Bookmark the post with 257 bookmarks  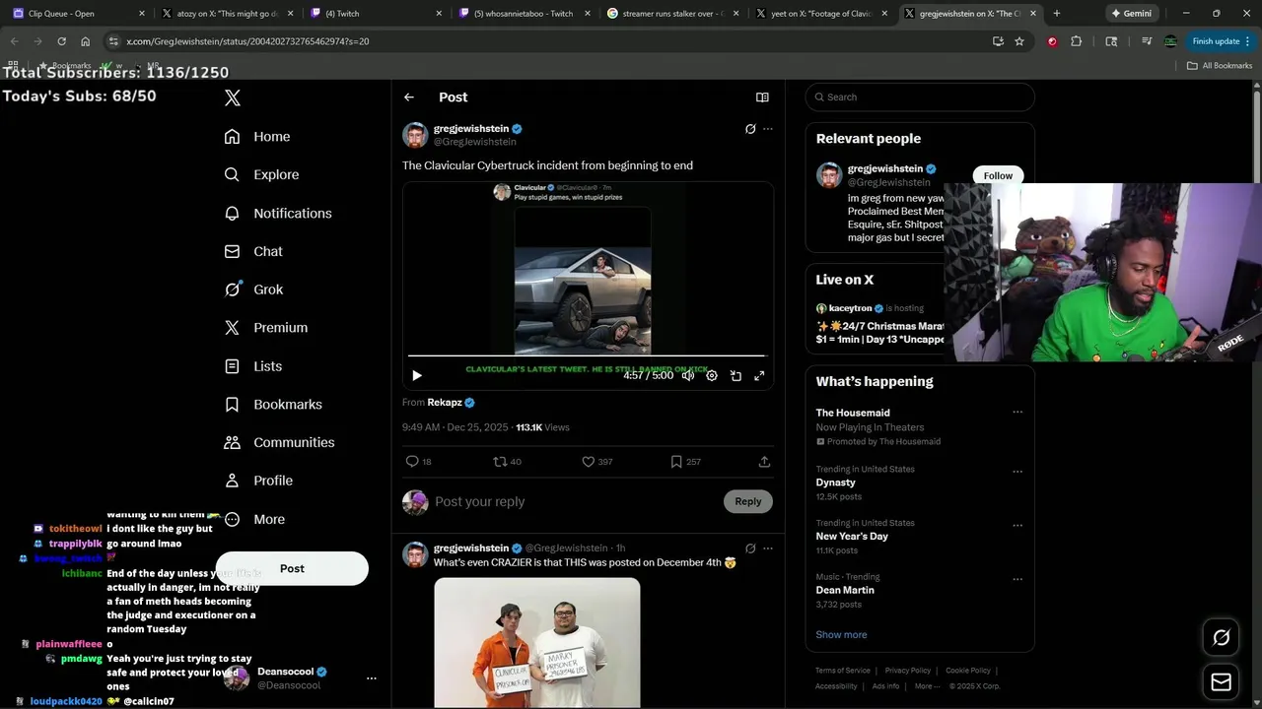pos(686,461)
